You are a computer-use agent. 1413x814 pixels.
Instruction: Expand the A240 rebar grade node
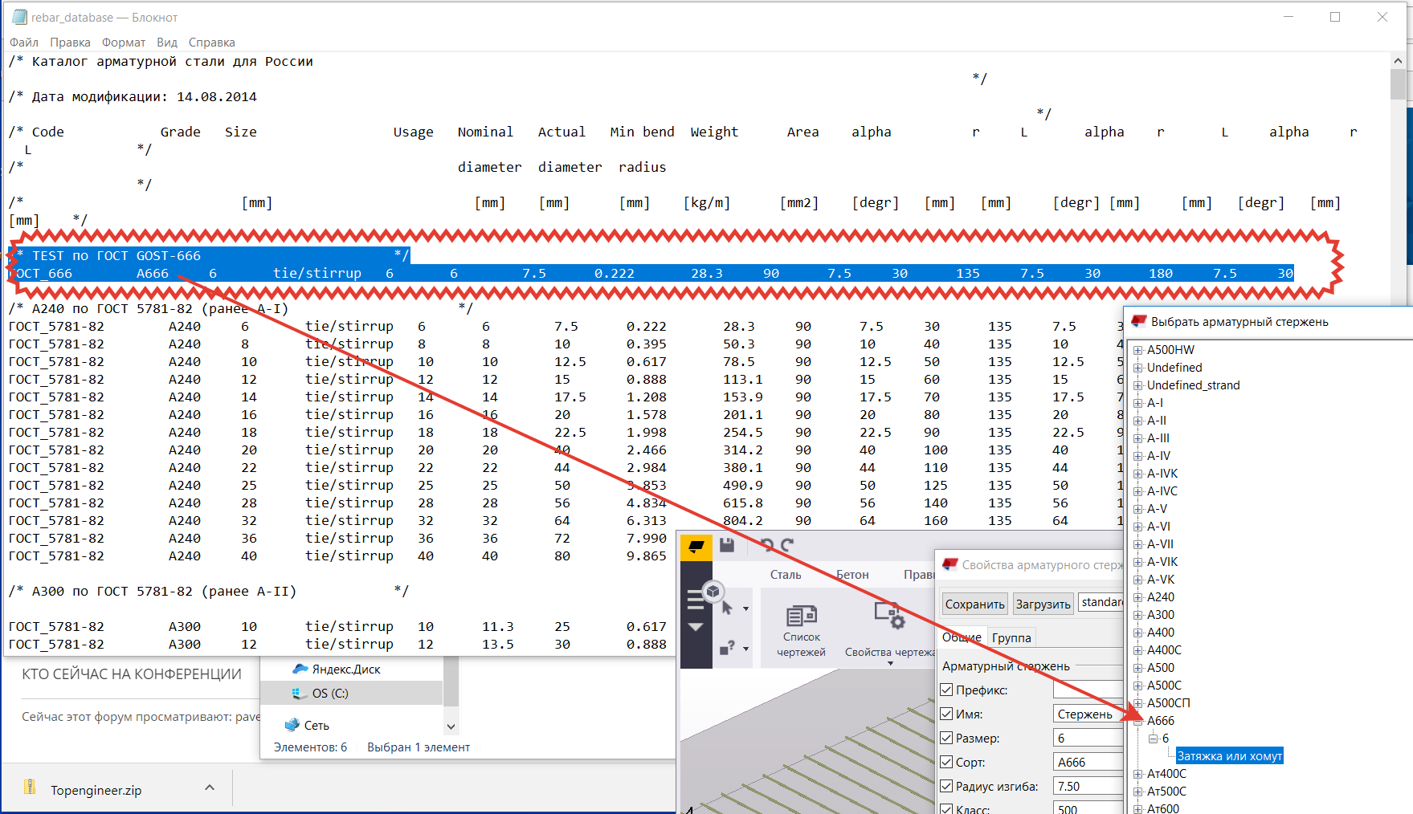[1138, 597]
